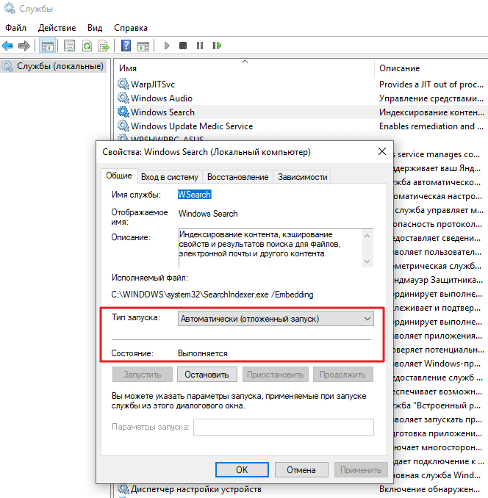Screen dimensions: 488x498
Task: Open the Help question mark icon
Action: 126,46
